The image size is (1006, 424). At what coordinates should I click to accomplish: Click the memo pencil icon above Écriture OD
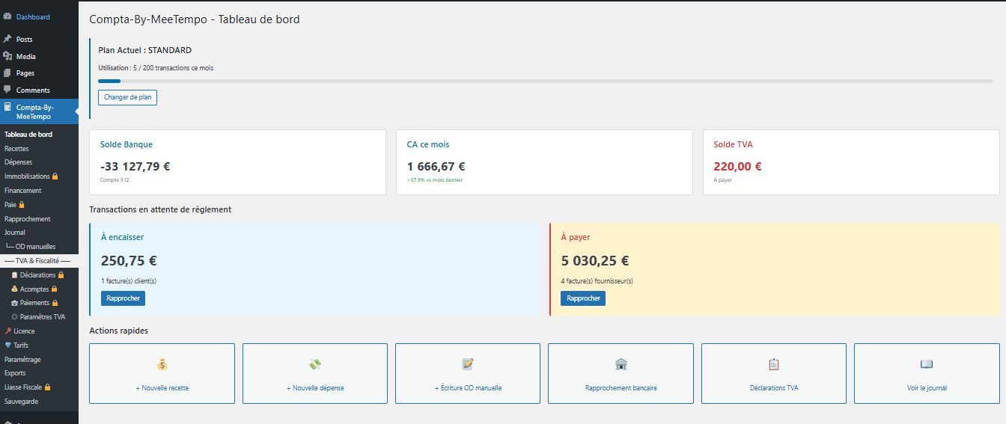pyautogui.click(x=468, y=364)
